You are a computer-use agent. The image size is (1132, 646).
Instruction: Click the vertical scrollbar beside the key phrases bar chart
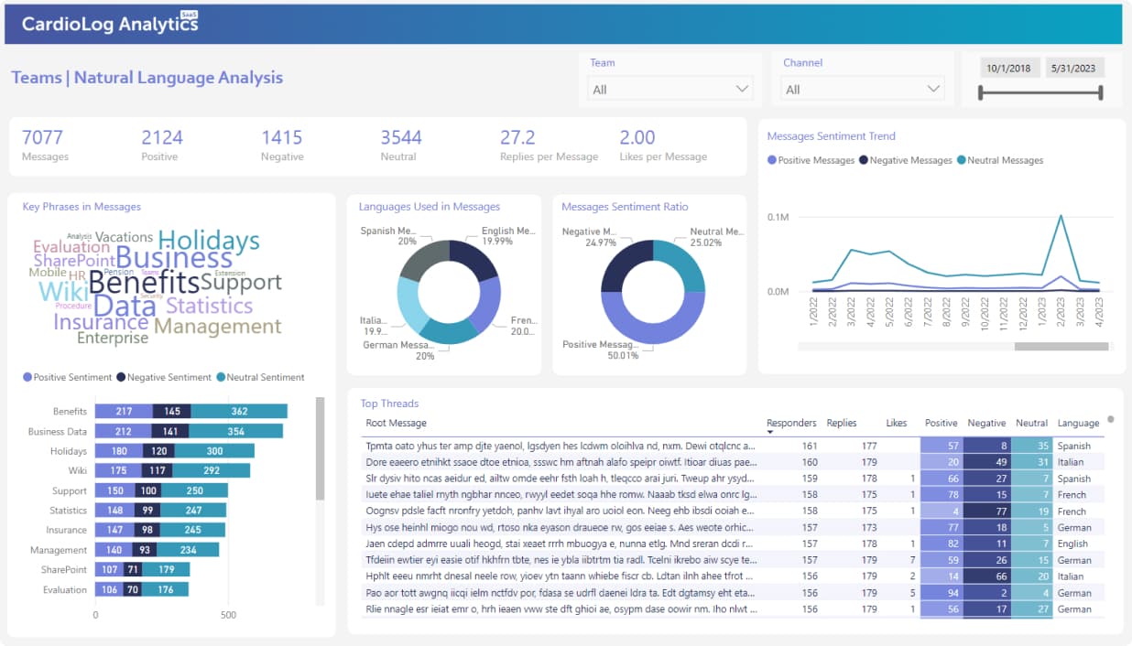[x=320, y=448]
